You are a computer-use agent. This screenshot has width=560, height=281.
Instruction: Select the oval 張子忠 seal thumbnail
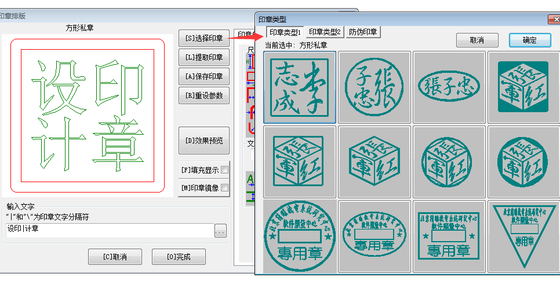(x=449, y=87)
